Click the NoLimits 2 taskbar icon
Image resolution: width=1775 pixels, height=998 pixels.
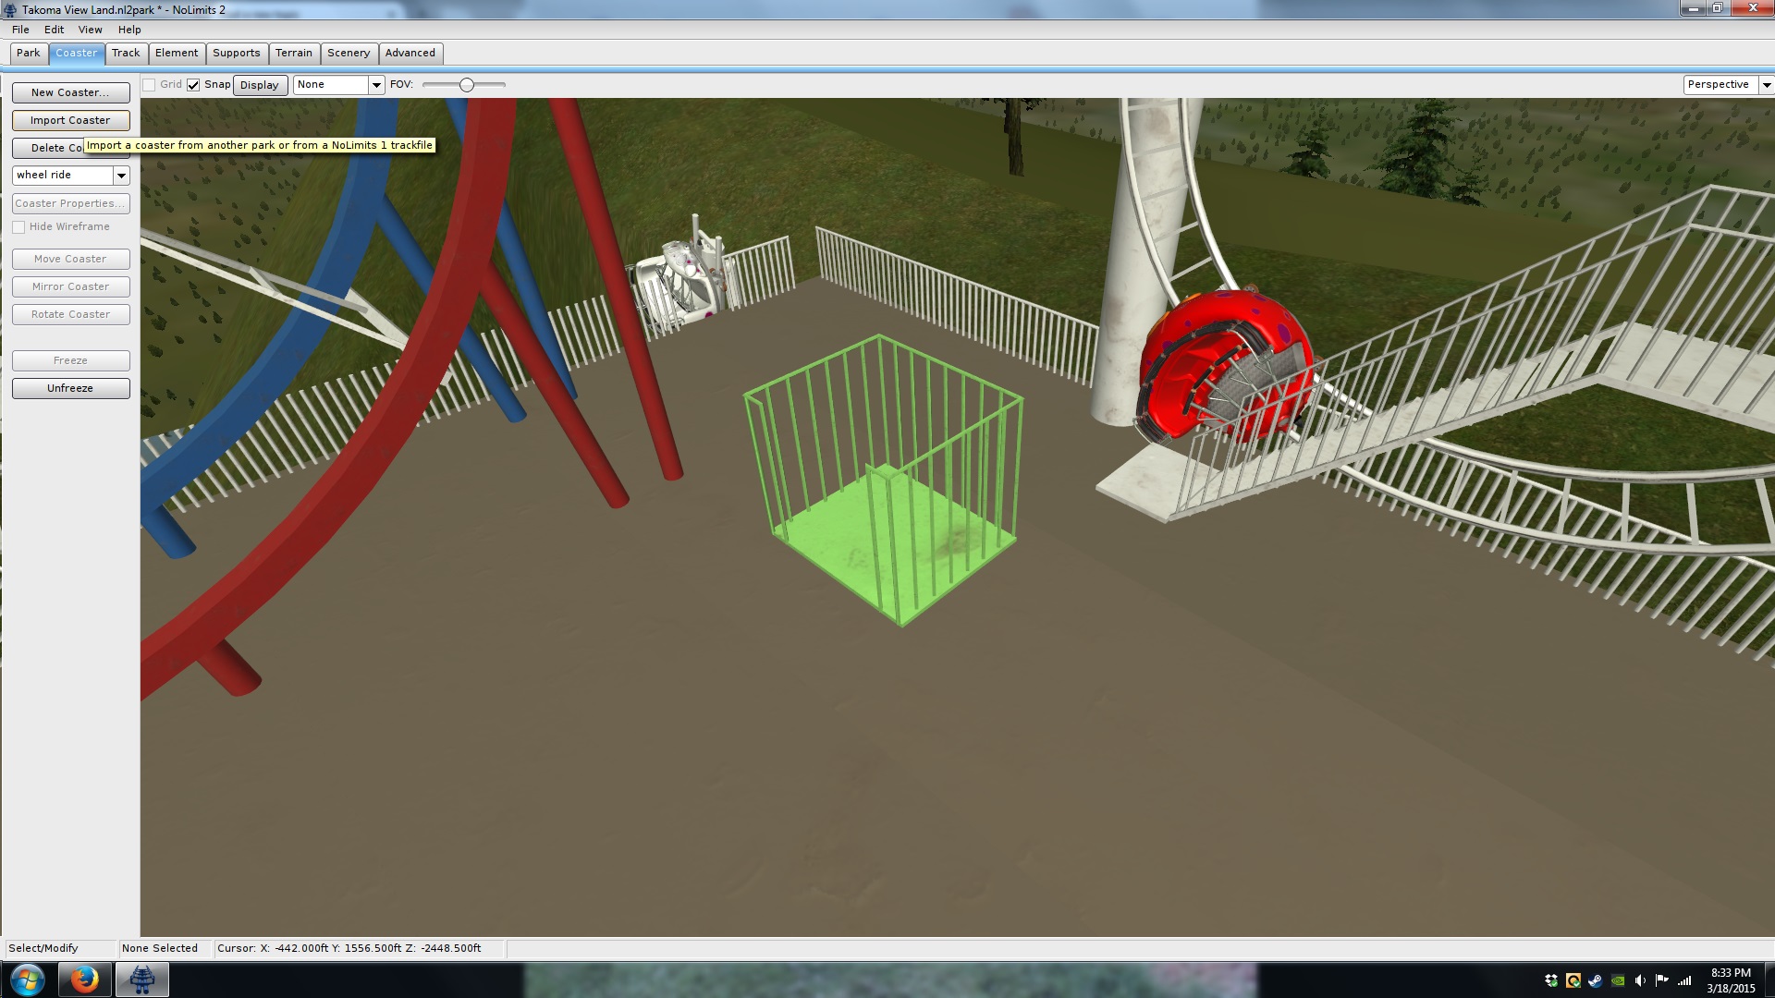coord(141,979)
